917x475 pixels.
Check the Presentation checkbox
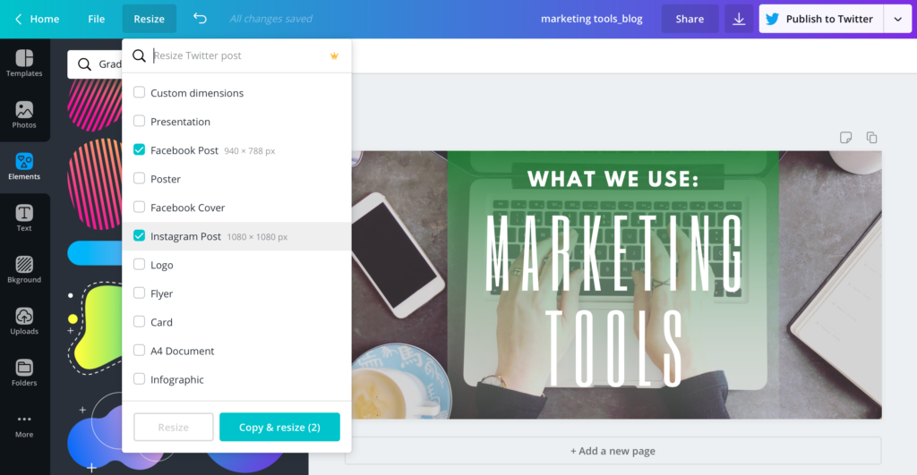coord(139,121)
